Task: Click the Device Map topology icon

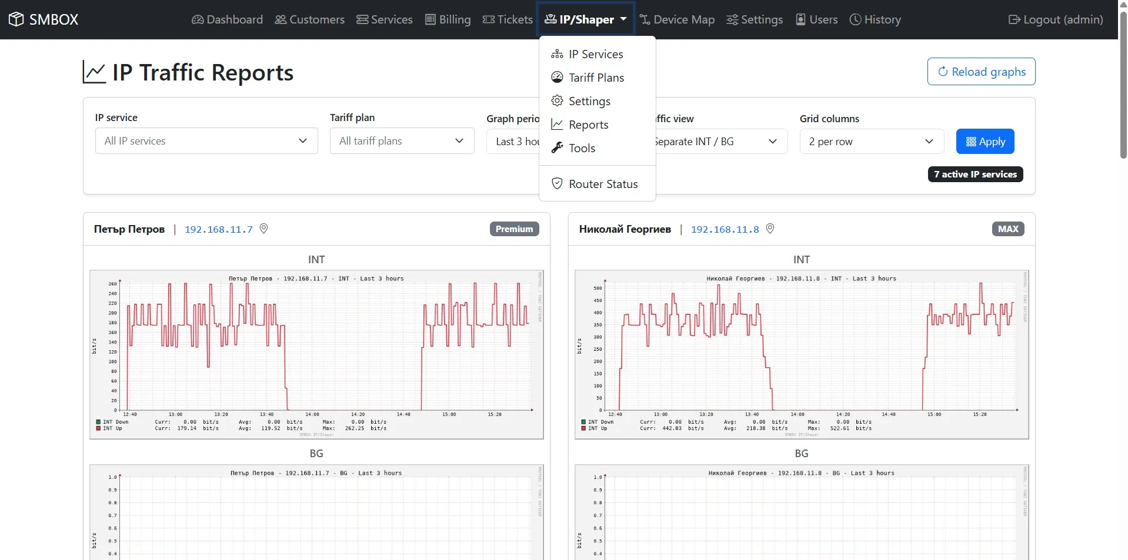Action: click(x=645, y=19)
